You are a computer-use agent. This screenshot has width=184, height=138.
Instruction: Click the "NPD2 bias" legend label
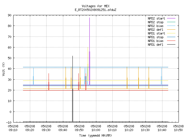[x=156, y=26]
